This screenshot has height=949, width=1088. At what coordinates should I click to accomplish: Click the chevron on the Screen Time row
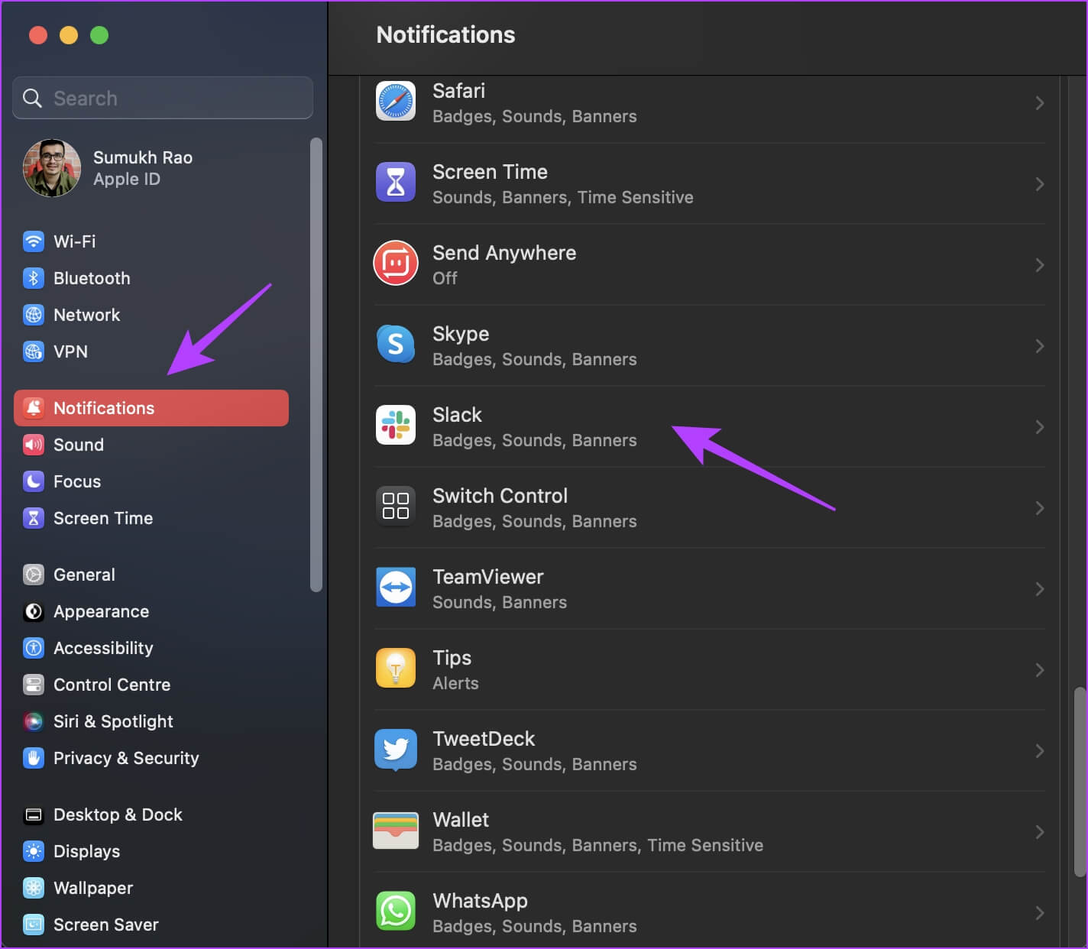(1039, 184)
